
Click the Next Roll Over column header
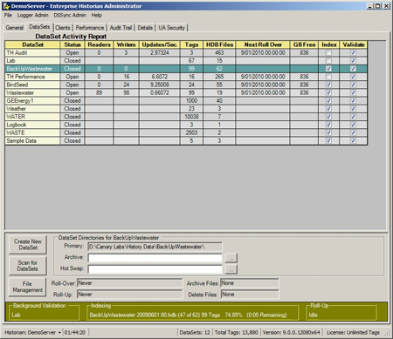coord(263,44)
